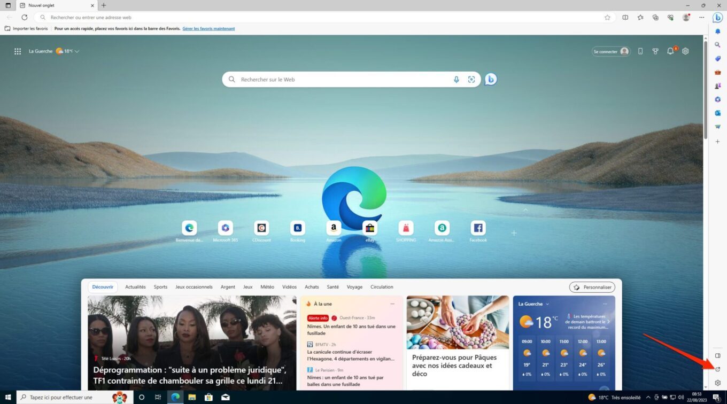
Task: Open the Drop paper-plane icon in sidebar
Action: (x=718, y=127)
